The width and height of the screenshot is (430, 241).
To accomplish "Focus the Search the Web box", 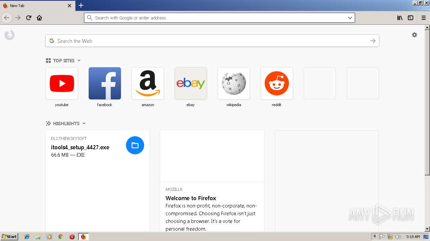I will (x=212, y=41).
